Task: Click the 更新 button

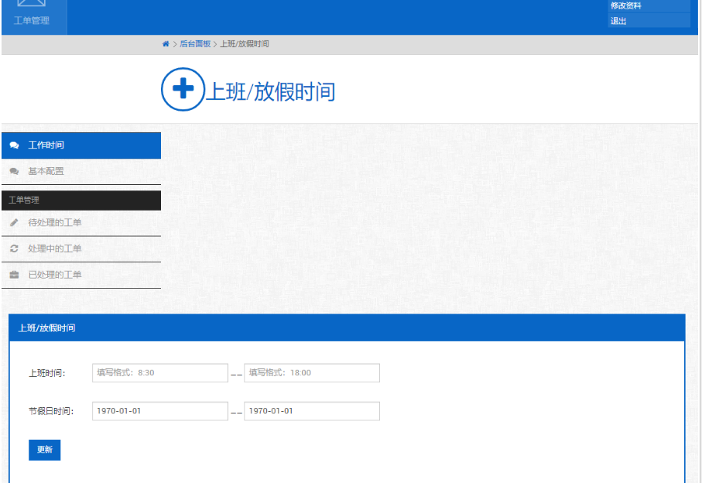Action: [x=44, y=450]
